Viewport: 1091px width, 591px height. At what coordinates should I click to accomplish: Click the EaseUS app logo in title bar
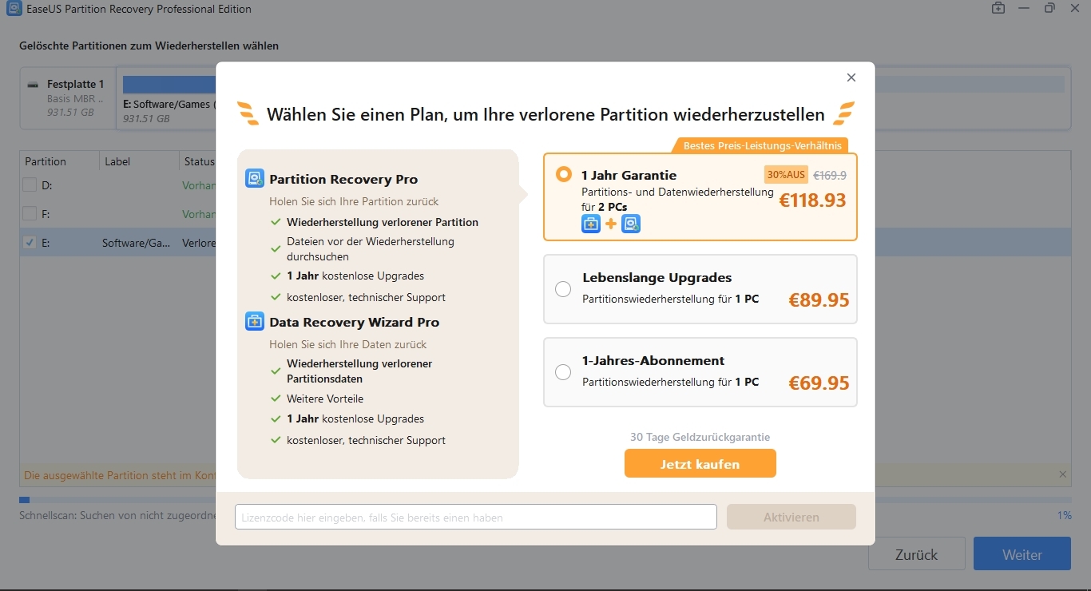coord(14,10)
